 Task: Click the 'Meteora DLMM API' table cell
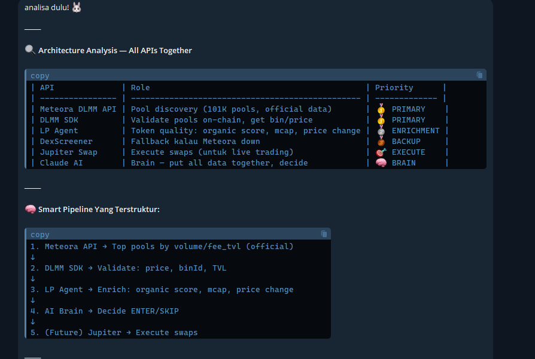[x=78, y=109]
